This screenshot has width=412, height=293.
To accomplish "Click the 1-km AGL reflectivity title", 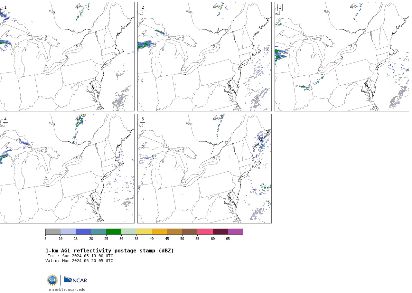I will 109,251.
